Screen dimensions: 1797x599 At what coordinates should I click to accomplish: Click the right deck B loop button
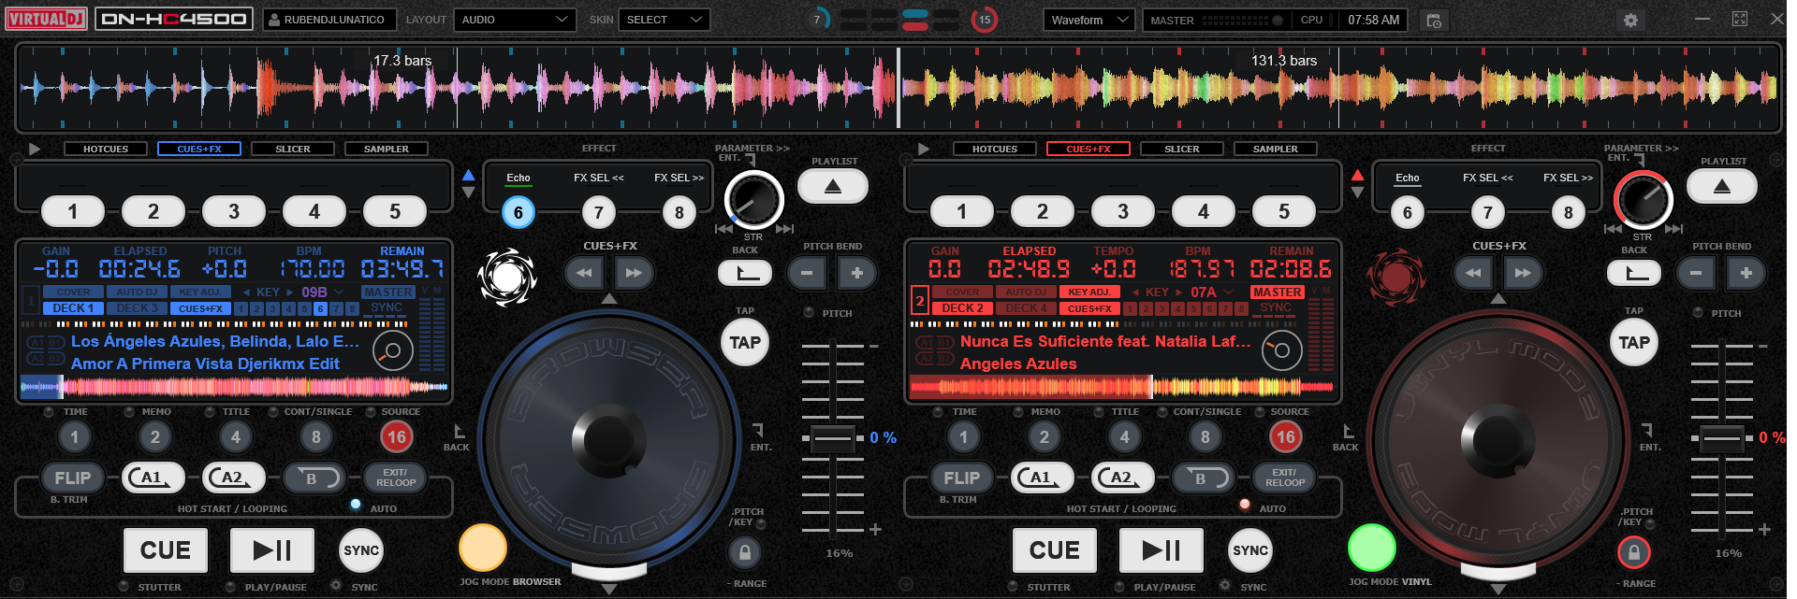pos(1204,478)
